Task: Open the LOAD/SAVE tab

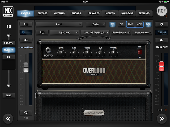Action: pyautogui.click(x=127, y=13)
